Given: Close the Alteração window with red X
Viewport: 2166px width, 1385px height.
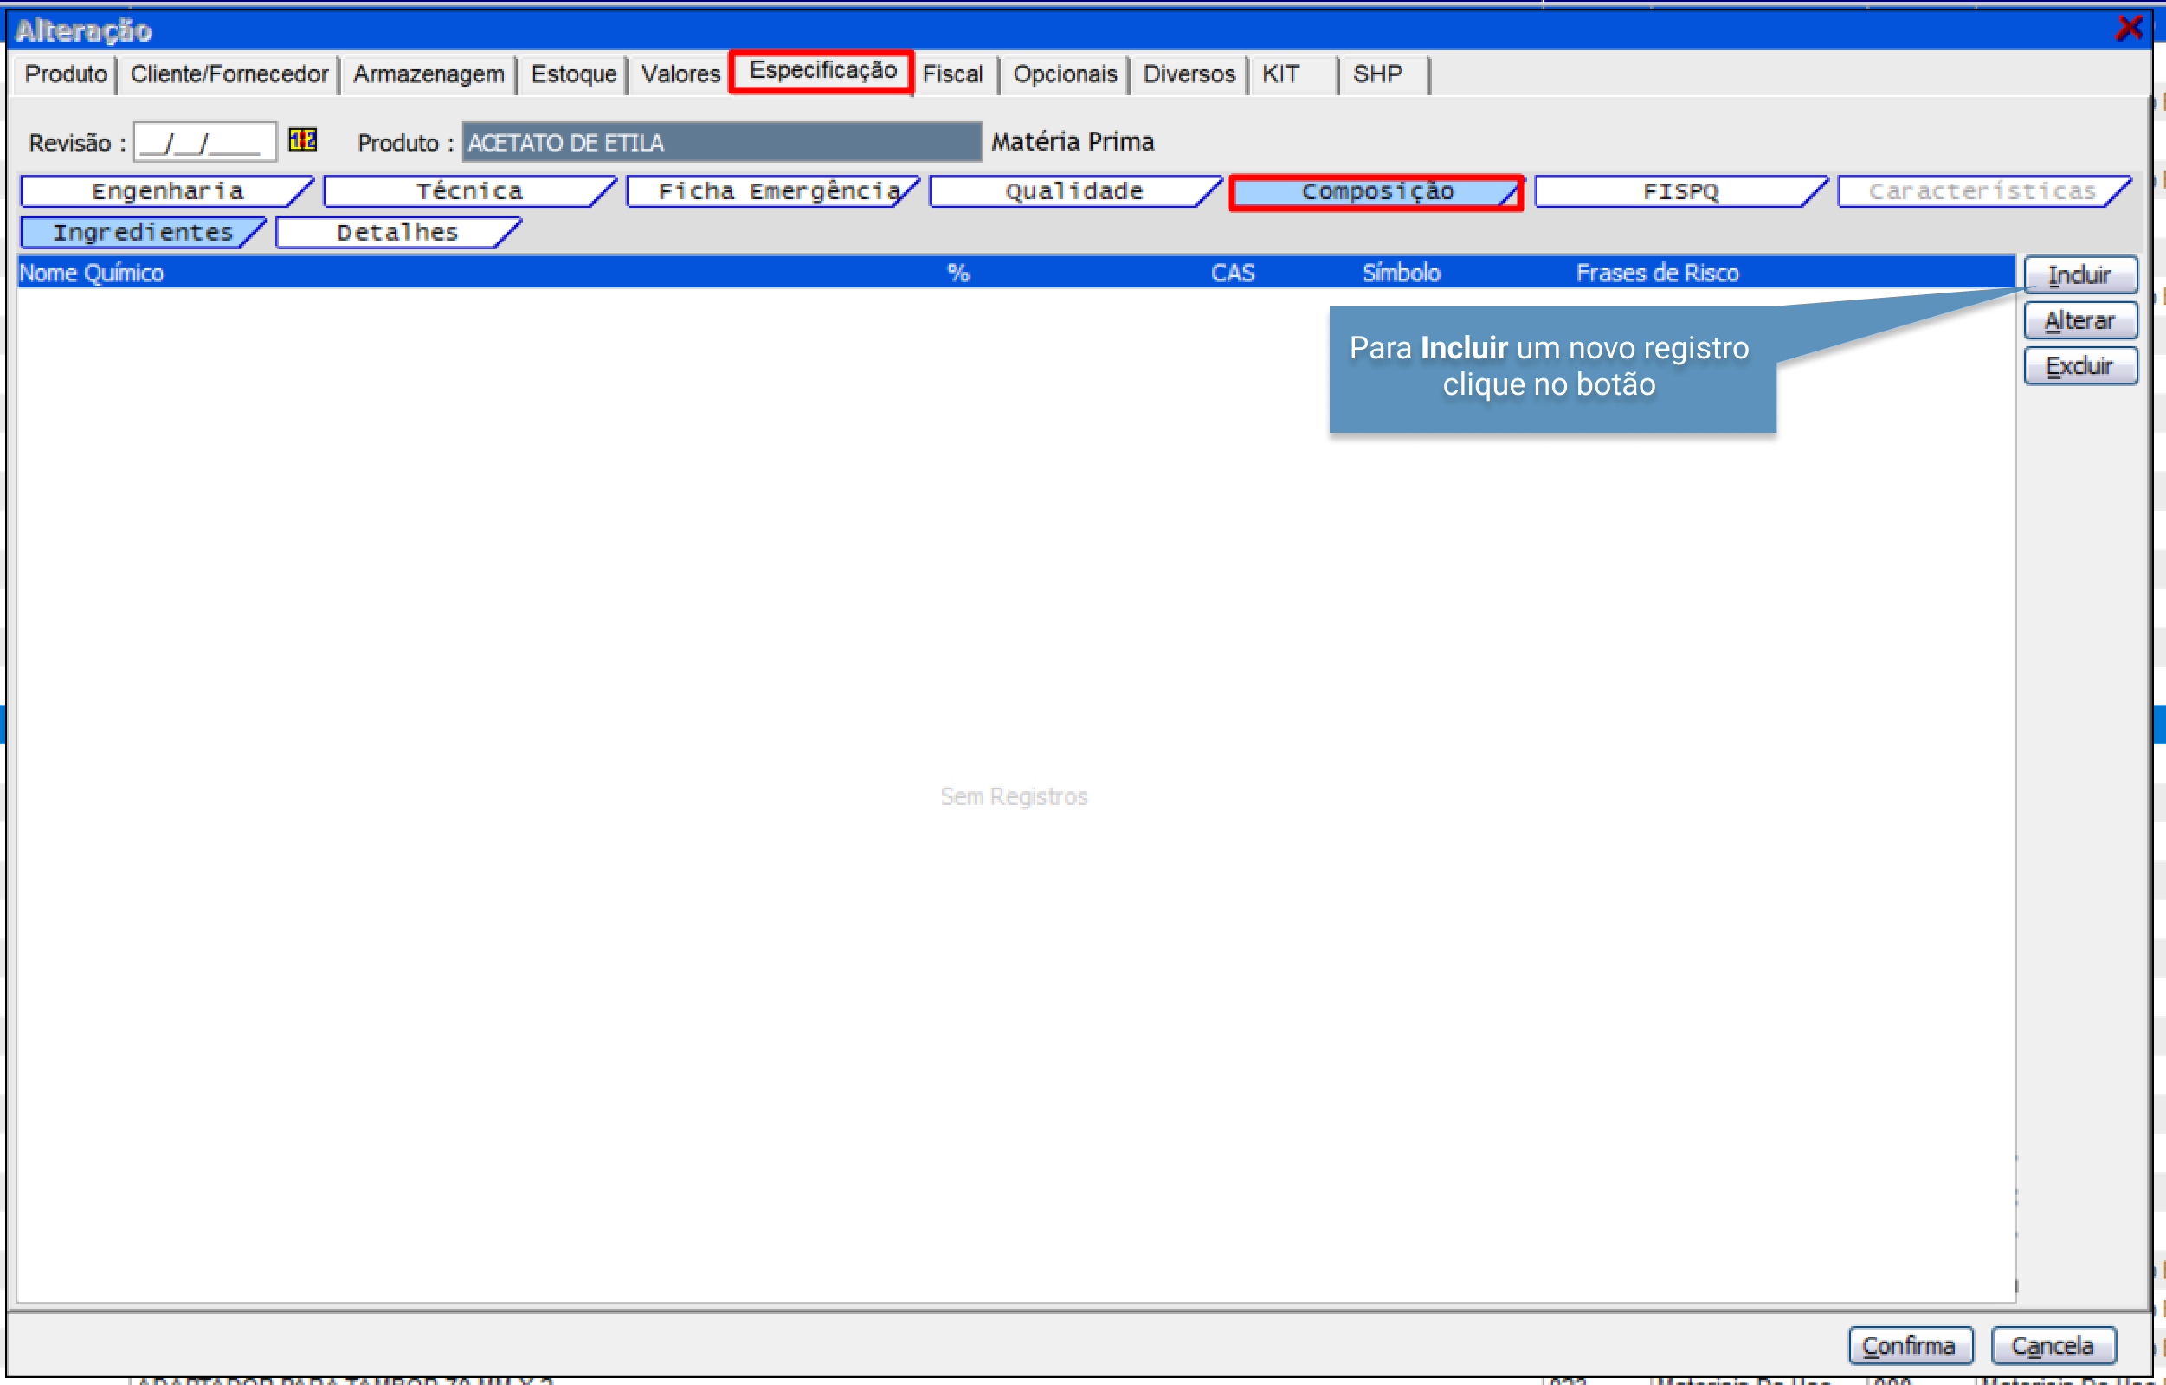Looking at the screenshot, I should 2128,28.
